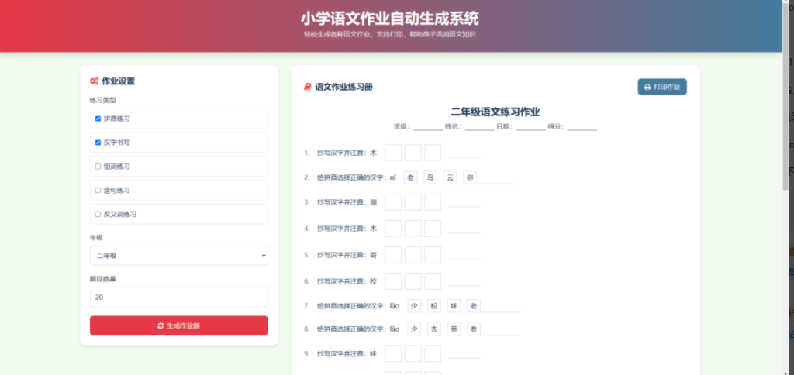The image size is (794, 375).
Task: Click the first writing box of question 3
Action: 393,202
